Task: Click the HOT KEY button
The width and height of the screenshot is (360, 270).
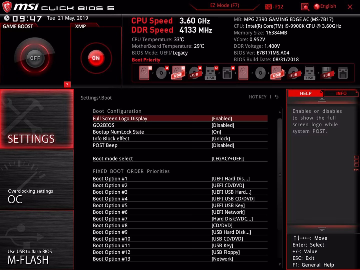Action: (257, 97)
